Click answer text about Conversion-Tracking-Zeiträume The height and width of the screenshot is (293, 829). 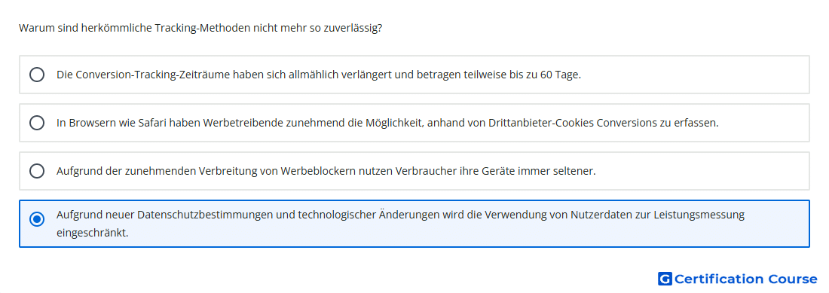click(x=319, y=75)
